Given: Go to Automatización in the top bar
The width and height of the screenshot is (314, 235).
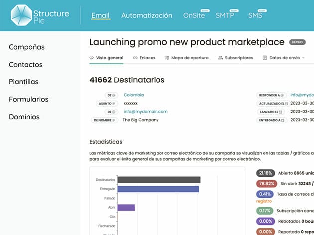Looking at the screenshot, I should tap(147, 15).
